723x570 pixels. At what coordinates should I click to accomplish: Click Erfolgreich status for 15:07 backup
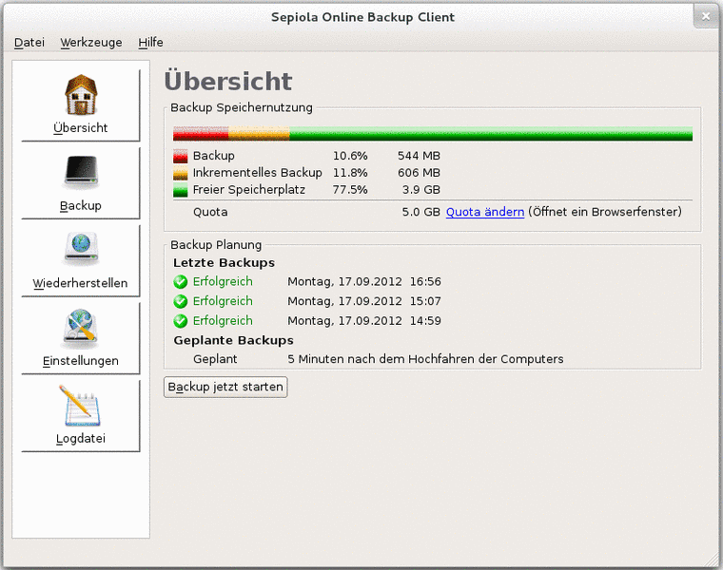(x=223, y=301)
